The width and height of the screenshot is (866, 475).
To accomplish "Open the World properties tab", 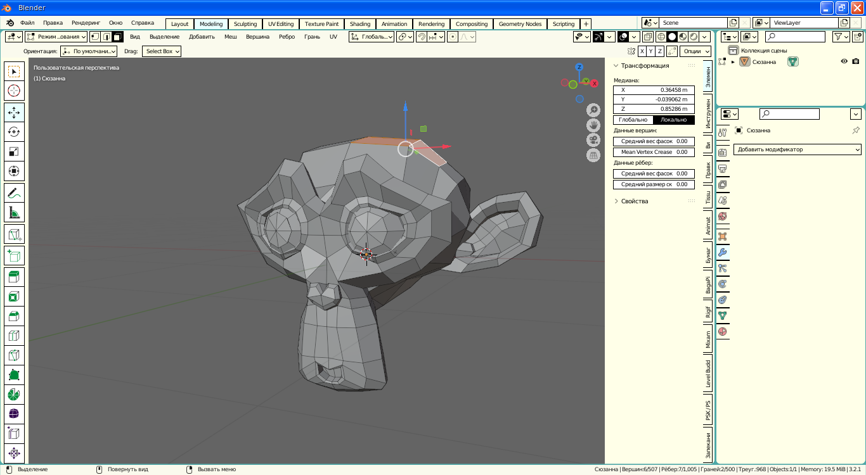I will pos(722,216).
